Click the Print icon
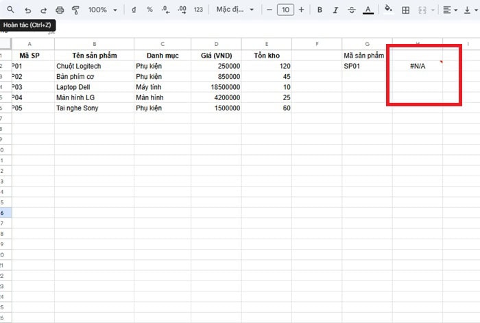The image size is (480, 323). coord(60,10)
